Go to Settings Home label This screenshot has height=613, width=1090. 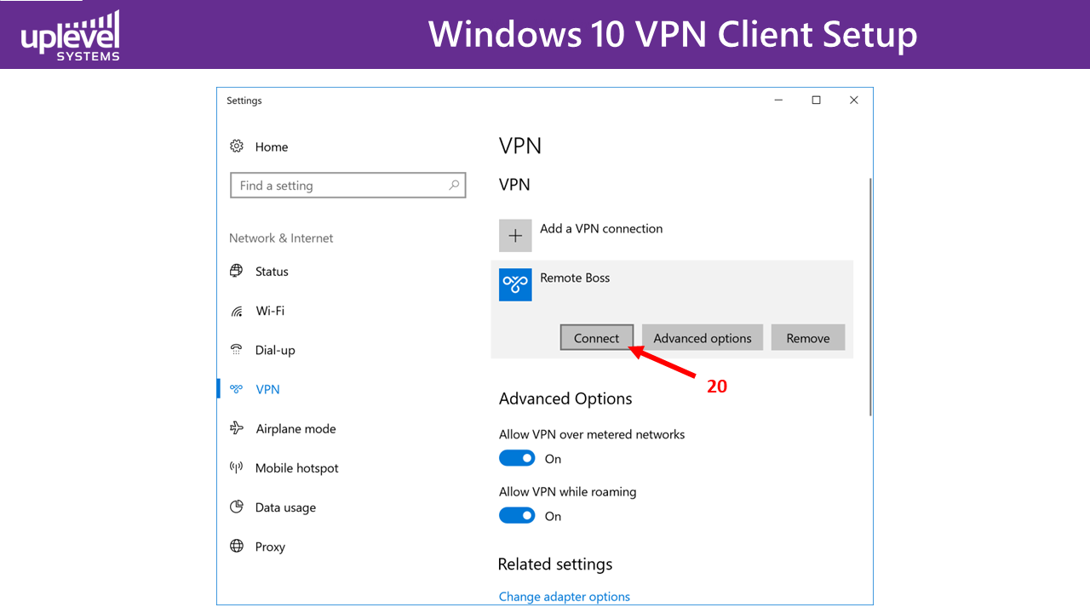[x=272, y=146]
